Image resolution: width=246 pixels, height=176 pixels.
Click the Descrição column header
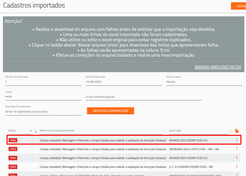tap(175, 131)
